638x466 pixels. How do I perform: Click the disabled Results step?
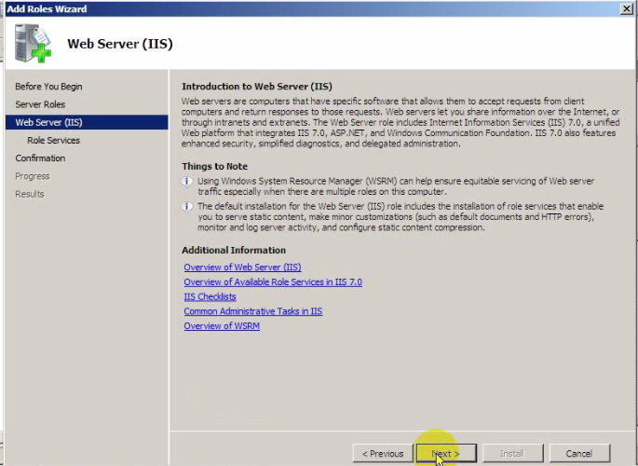[x=29, y=194]
